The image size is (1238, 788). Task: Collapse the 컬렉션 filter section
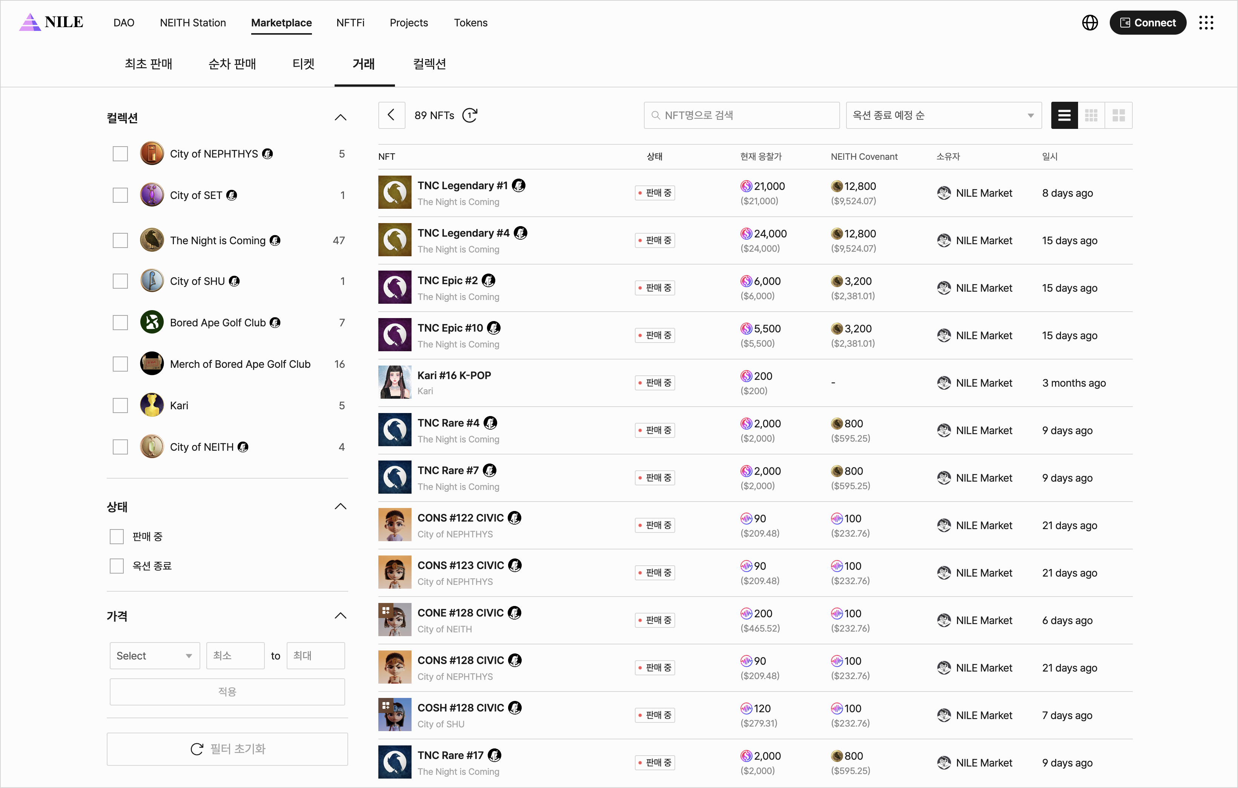[340, 118]
